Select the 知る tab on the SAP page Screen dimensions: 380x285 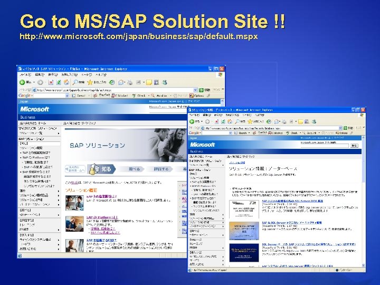101,169
